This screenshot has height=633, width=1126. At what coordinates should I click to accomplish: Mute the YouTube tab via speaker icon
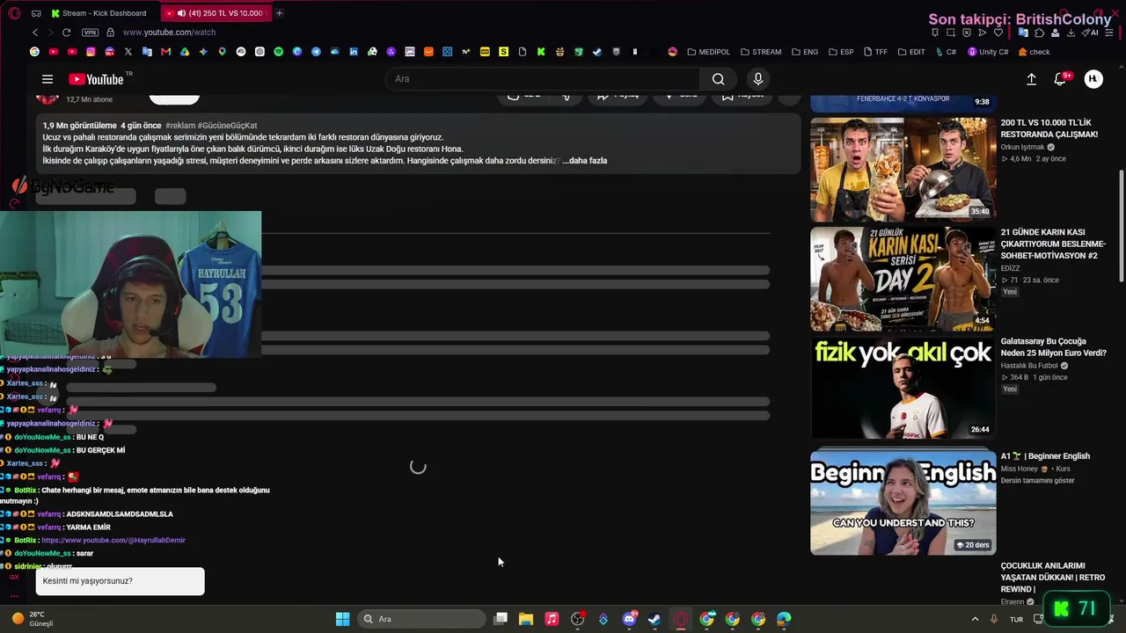(x=181, y=13)
